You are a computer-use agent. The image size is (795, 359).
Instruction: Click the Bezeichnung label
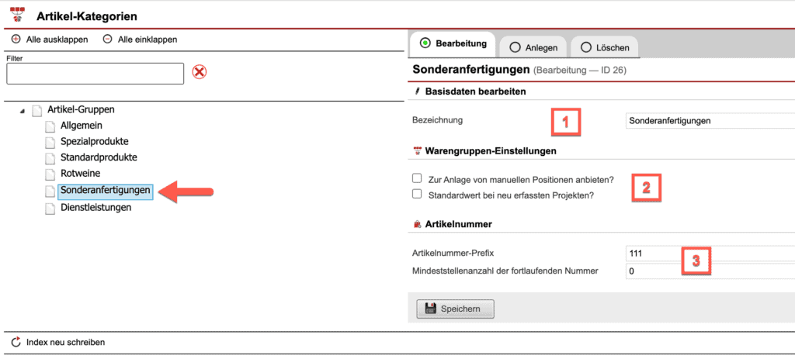tap(438, 120)
